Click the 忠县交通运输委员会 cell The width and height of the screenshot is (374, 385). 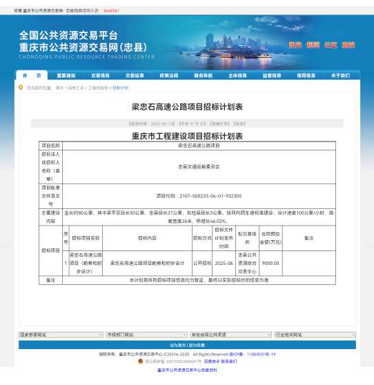(199, 167)
